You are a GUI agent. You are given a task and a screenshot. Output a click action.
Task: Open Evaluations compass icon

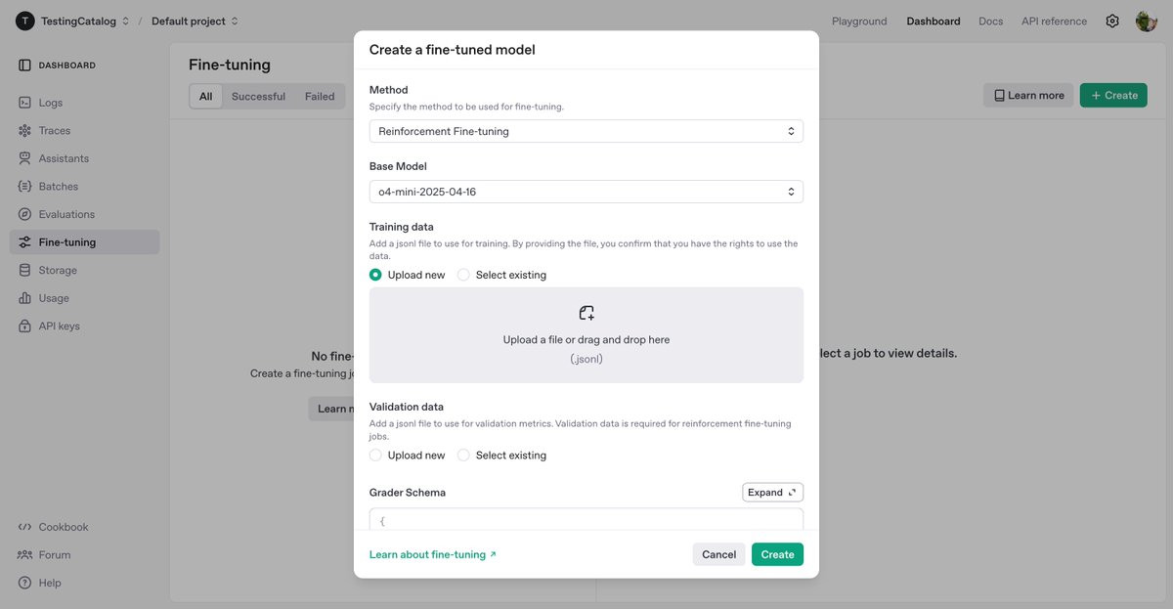click(25, 214)
